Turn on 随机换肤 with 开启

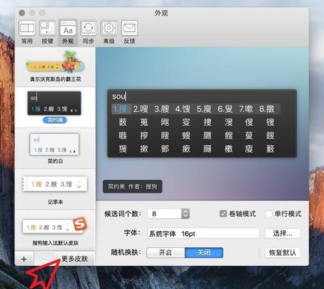click(165, 253)
